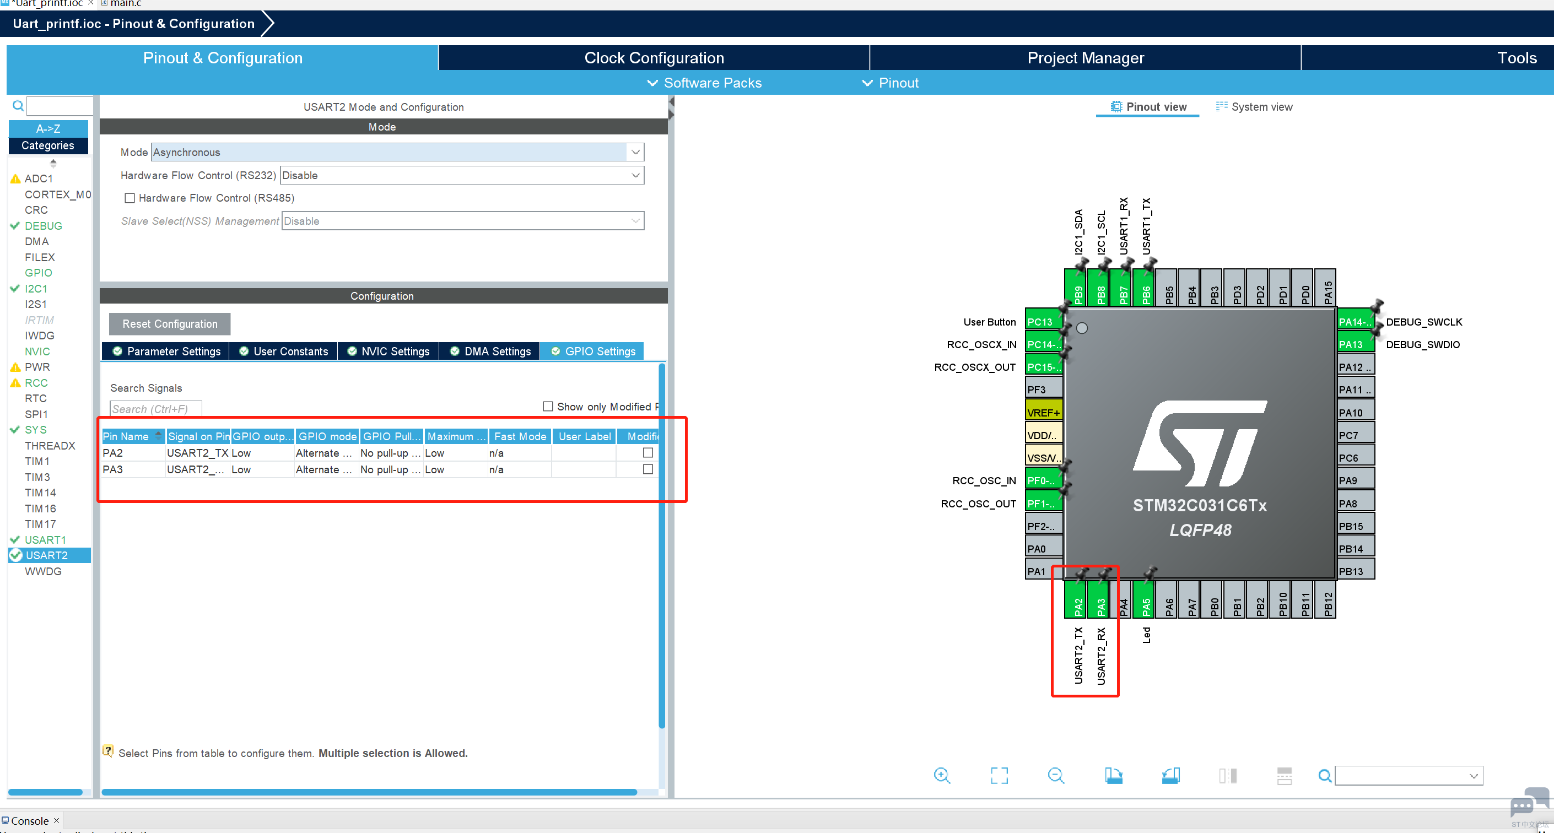Click the help icon beside Select Pins hint
This screenshot has height=833, width=1554.
[x=108, y=750]
